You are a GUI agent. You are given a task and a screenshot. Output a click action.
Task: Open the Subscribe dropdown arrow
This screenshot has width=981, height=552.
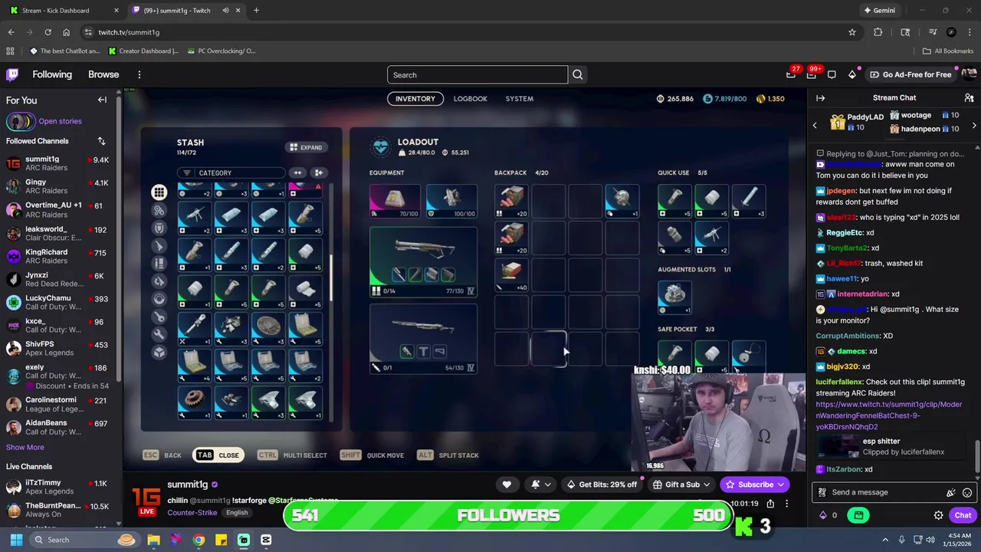point(780,485)
